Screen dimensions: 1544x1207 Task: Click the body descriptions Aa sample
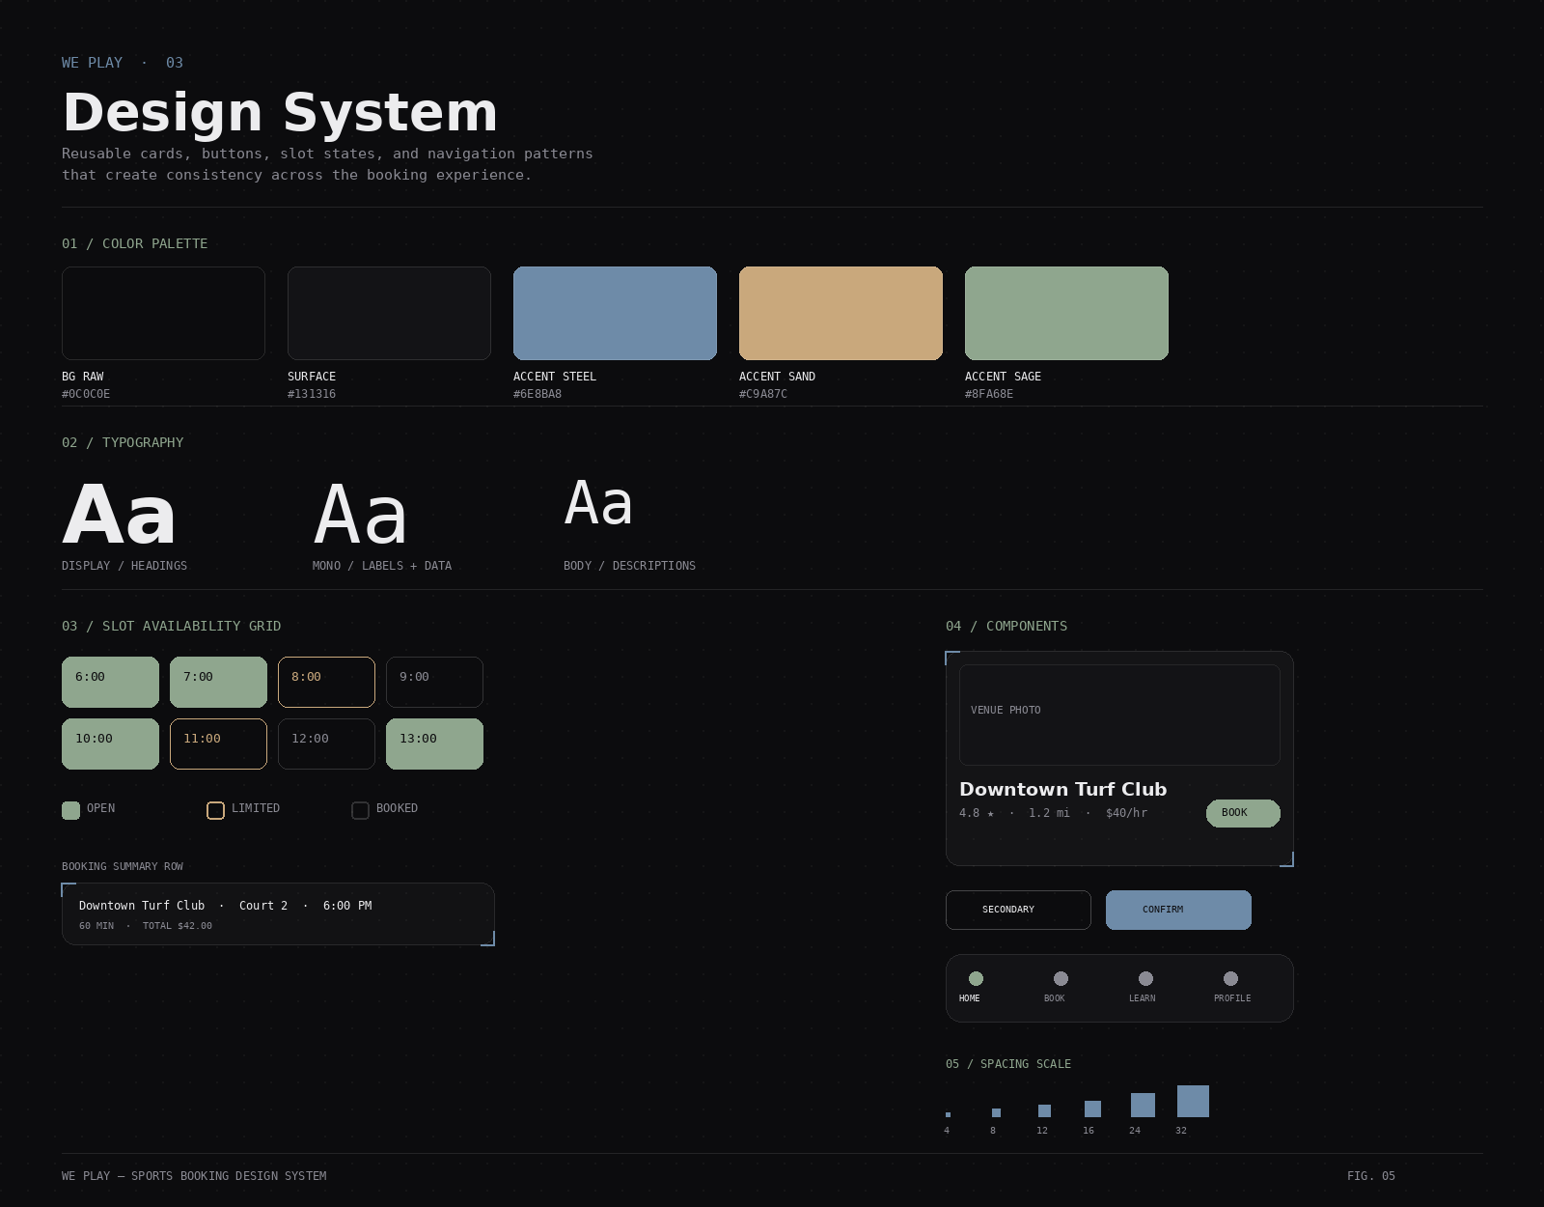[x=598, y=503]
